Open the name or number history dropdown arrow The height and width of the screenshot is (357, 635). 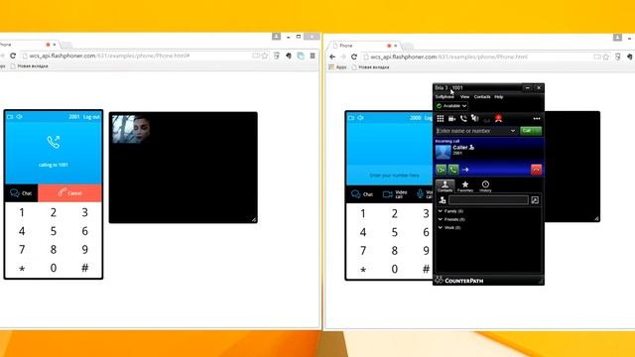(513, 131)
